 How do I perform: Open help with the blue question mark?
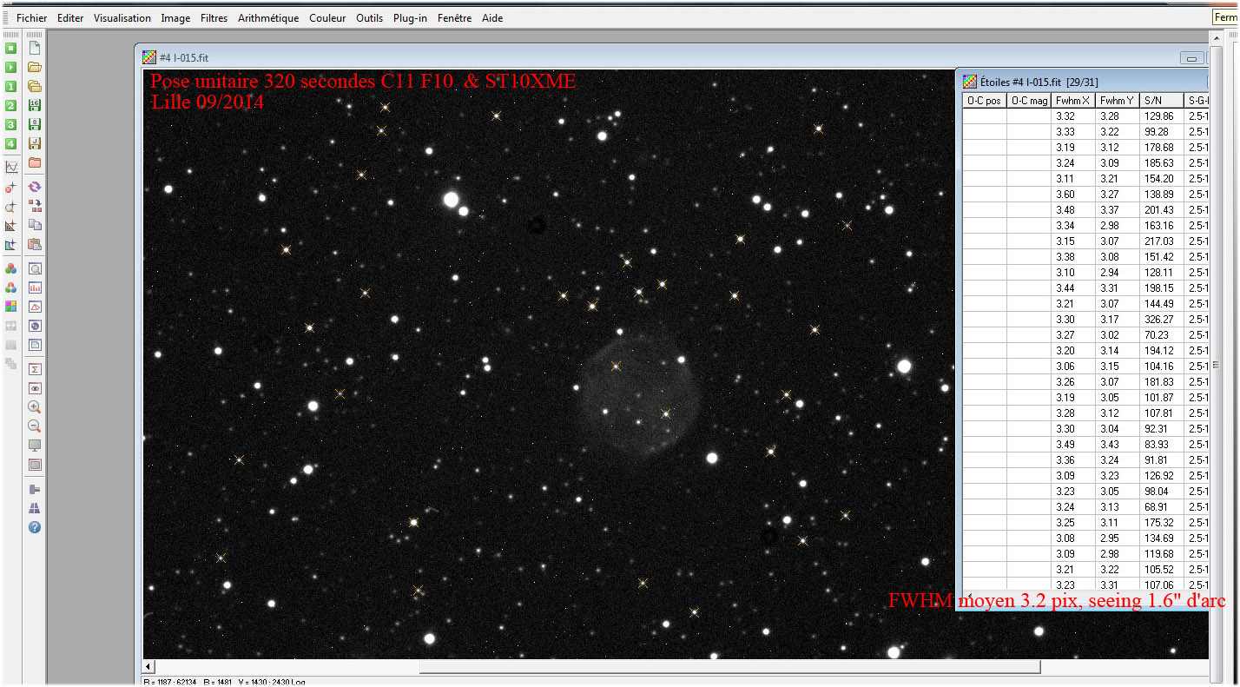35,527
